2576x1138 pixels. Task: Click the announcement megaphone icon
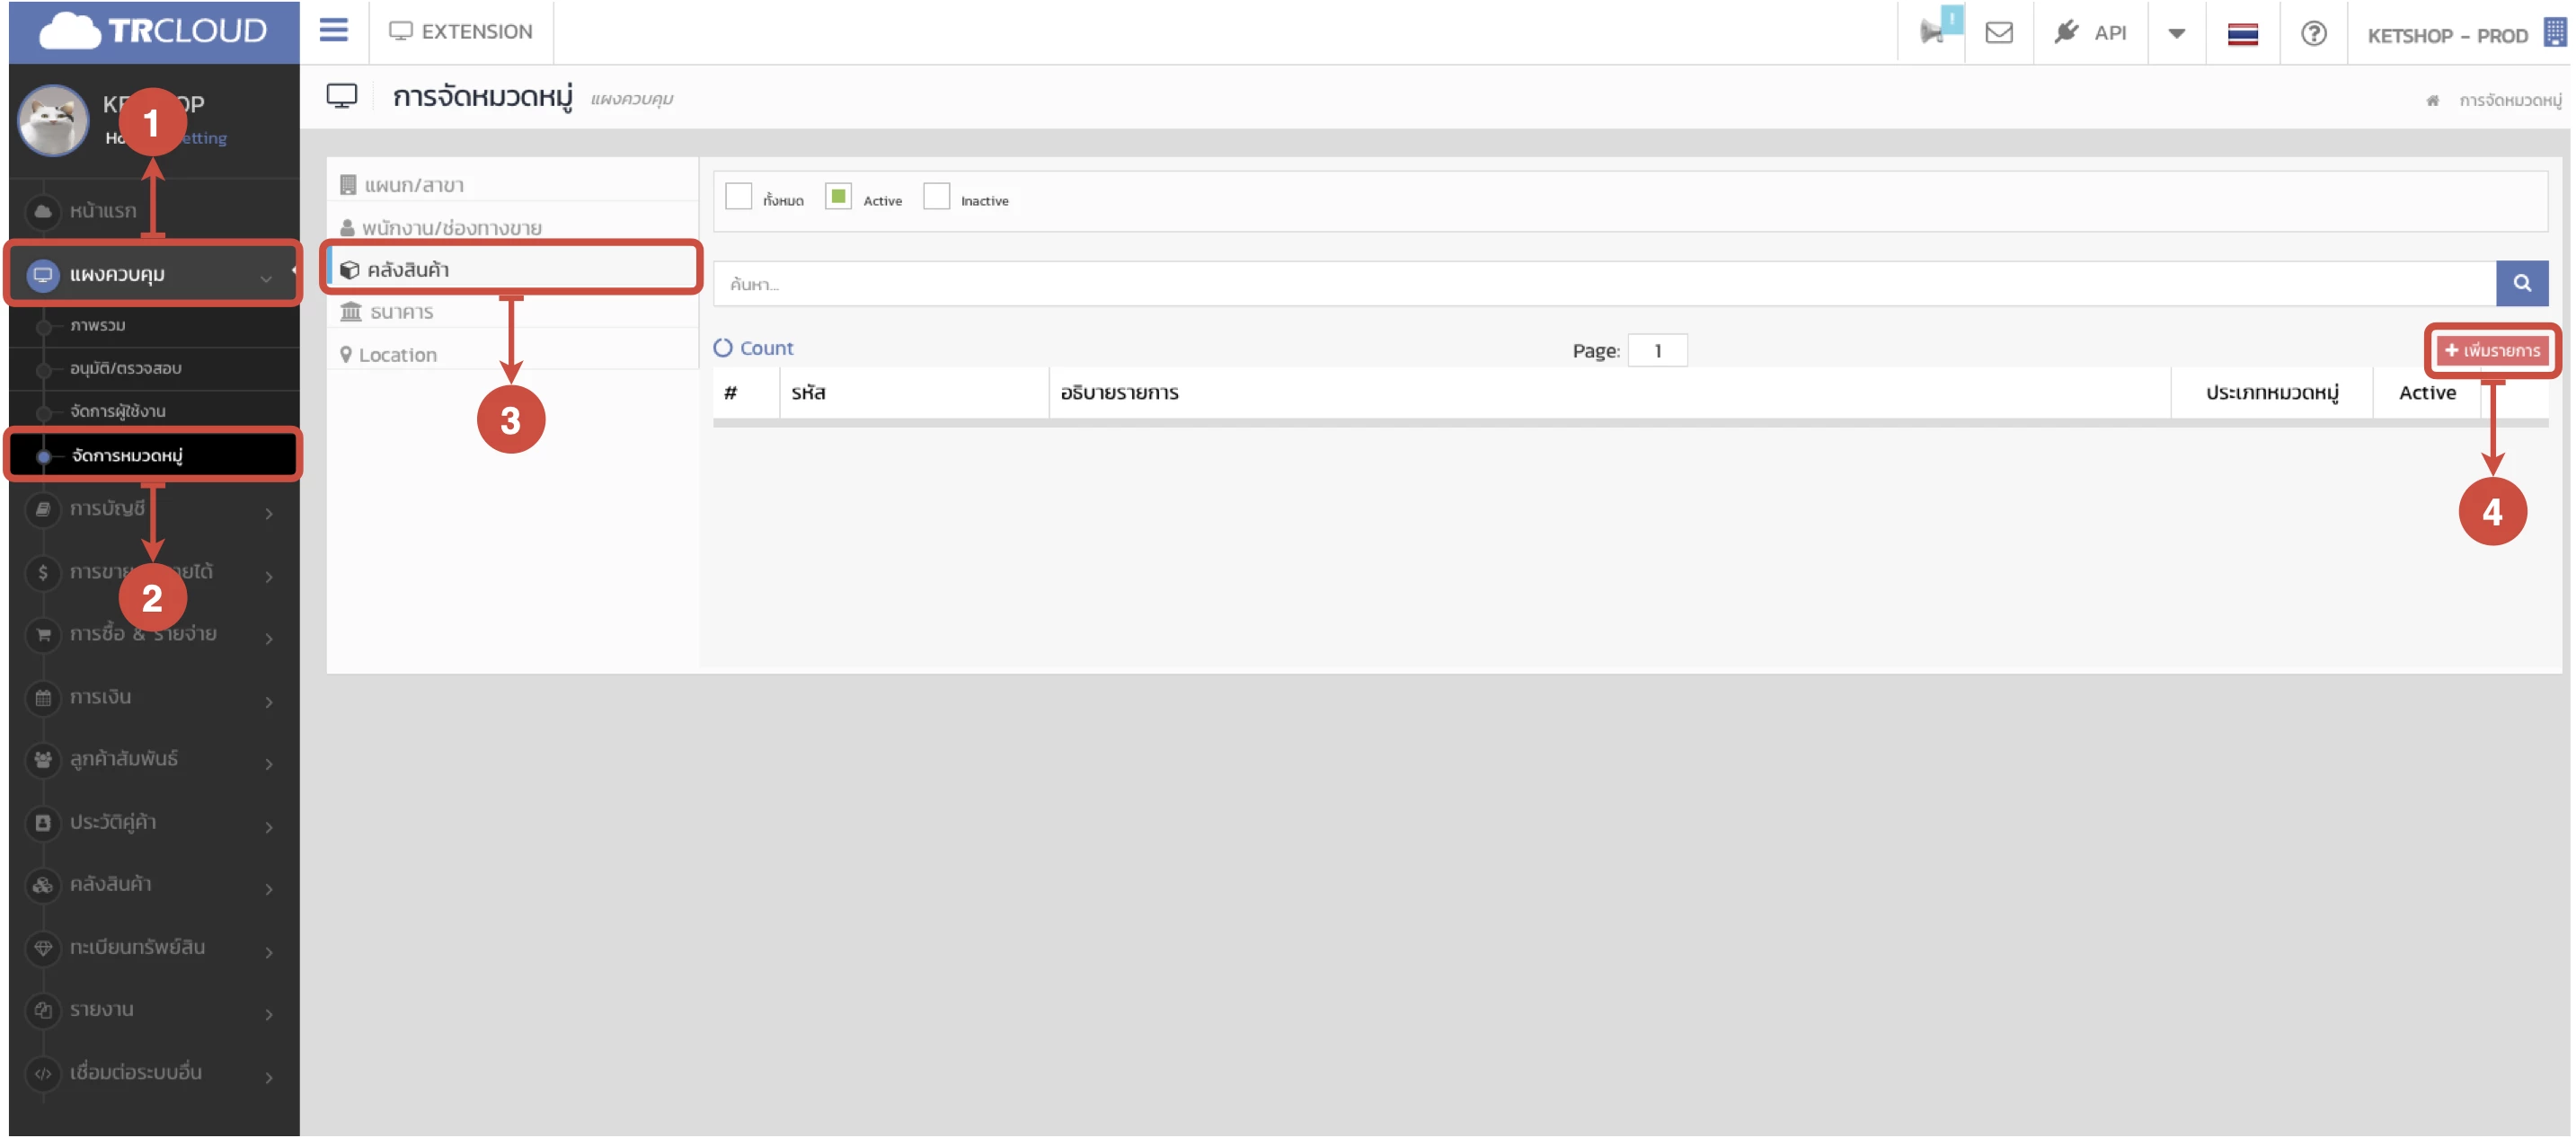tap(1931, 33)
